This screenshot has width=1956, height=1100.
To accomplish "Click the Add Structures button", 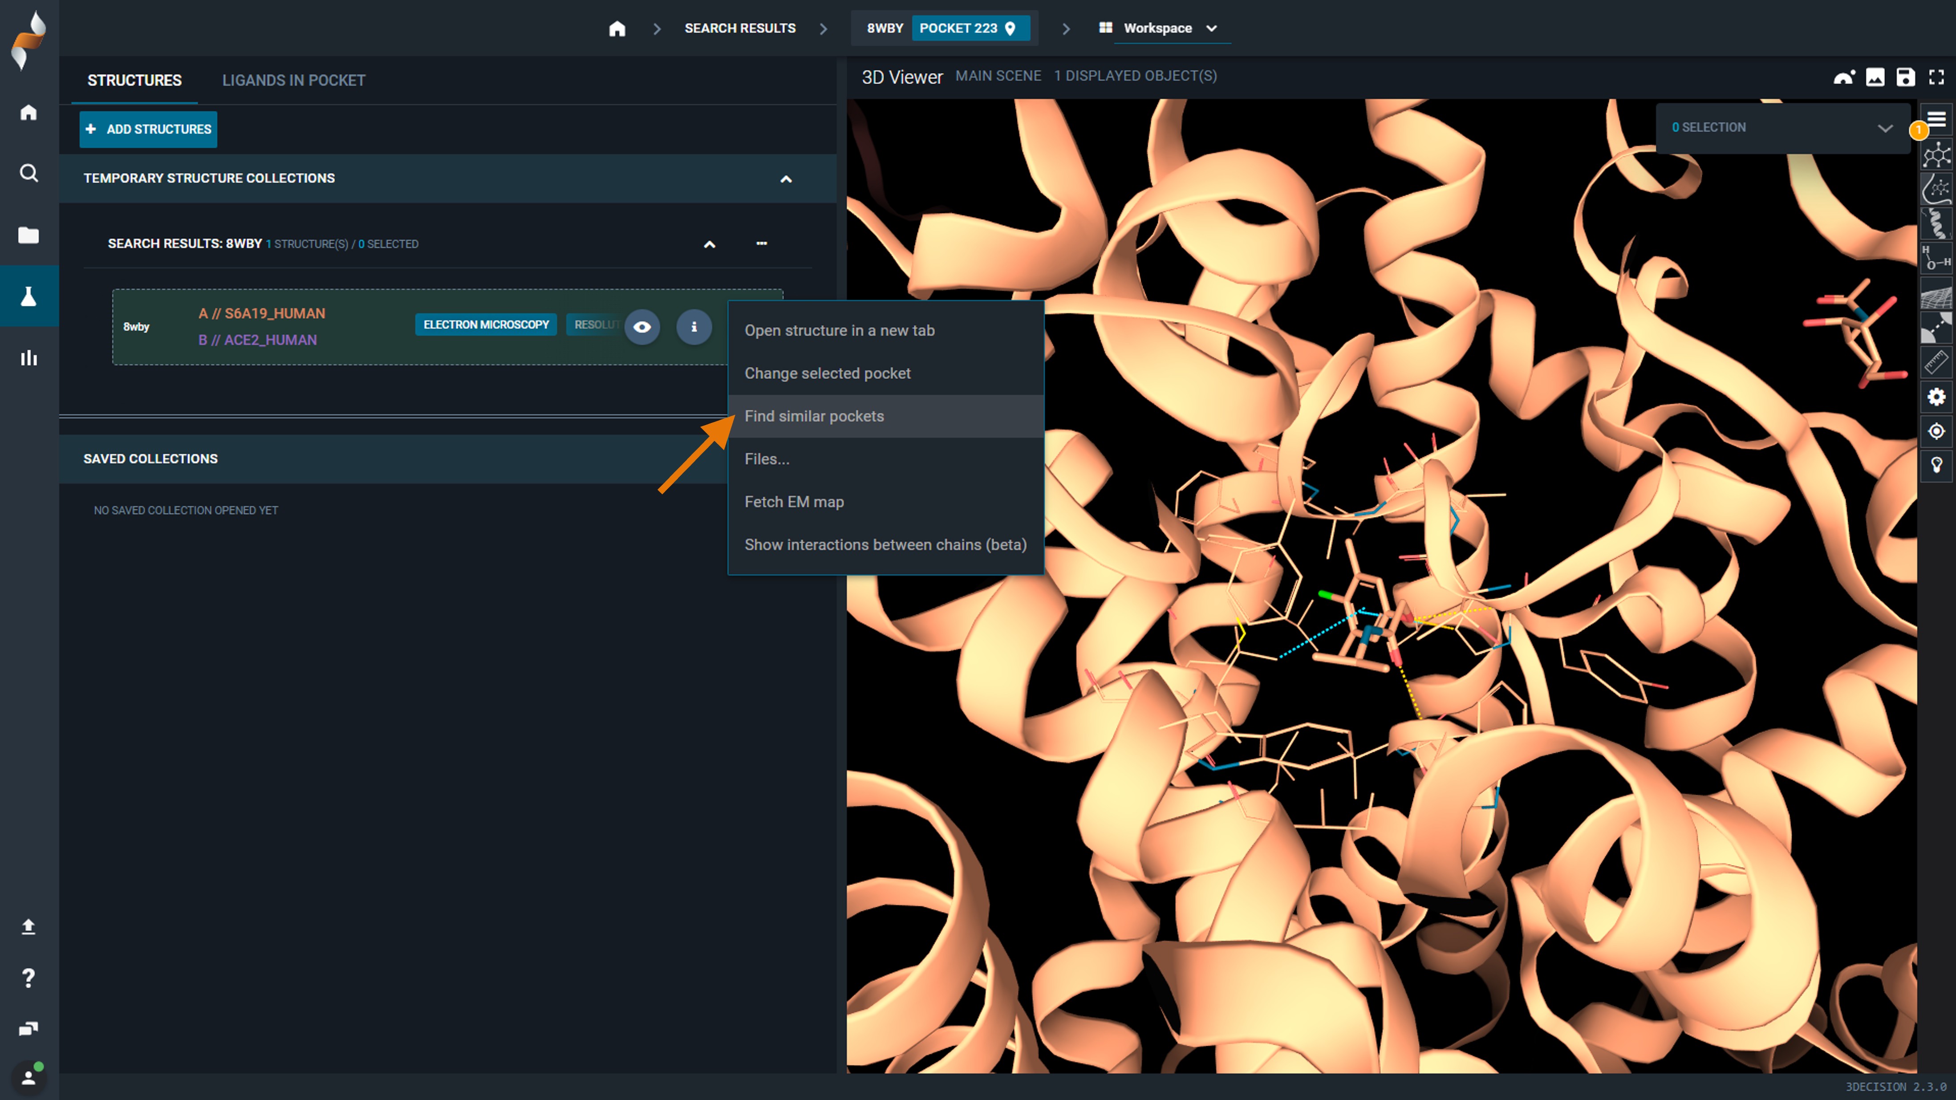I will coord(148,129).
